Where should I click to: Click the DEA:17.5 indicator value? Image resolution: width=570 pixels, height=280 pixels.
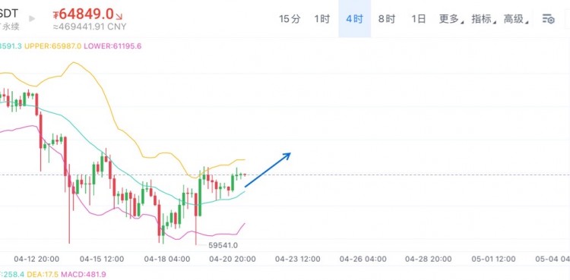pos(42,275)
